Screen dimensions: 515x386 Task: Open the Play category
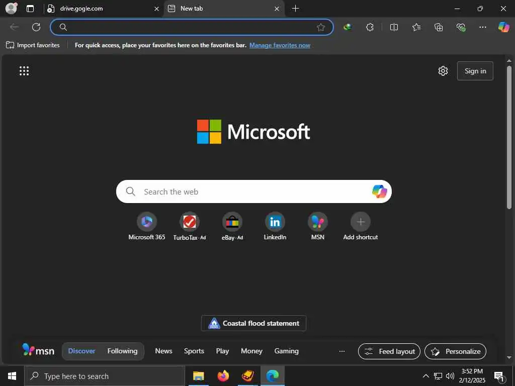(222, 351)
